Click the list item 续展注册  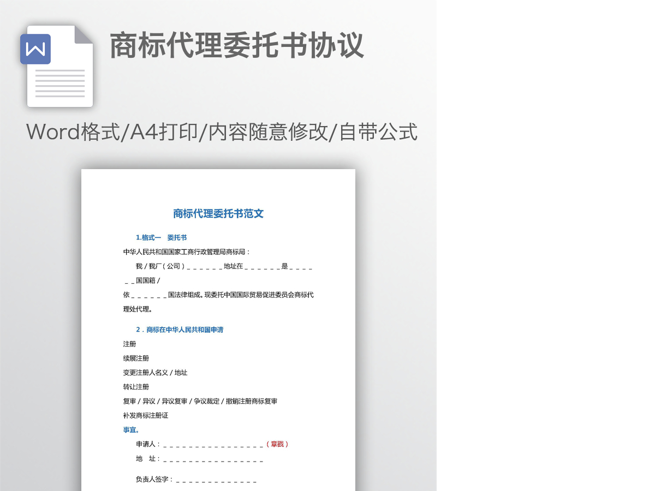[x=136, y=358]
